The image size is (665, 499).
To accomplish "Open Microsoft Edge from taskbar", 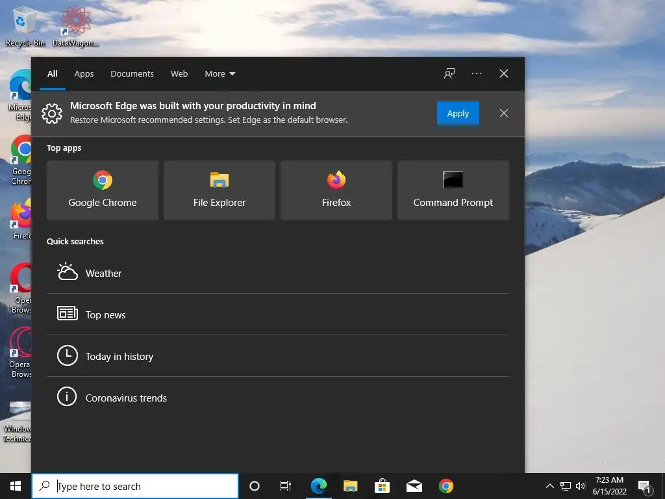I will [x=319, y=486].
